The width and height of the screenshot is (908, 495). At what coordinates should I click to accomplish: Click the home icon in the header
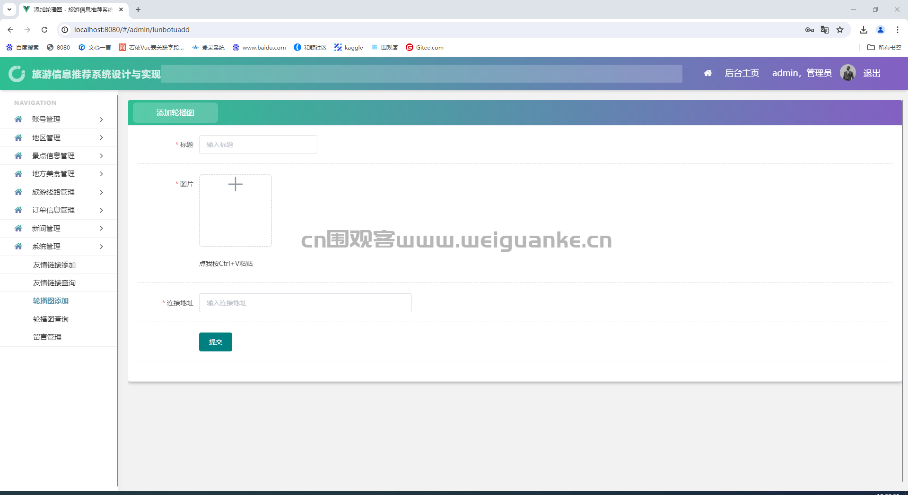click(x=707, y=73)
